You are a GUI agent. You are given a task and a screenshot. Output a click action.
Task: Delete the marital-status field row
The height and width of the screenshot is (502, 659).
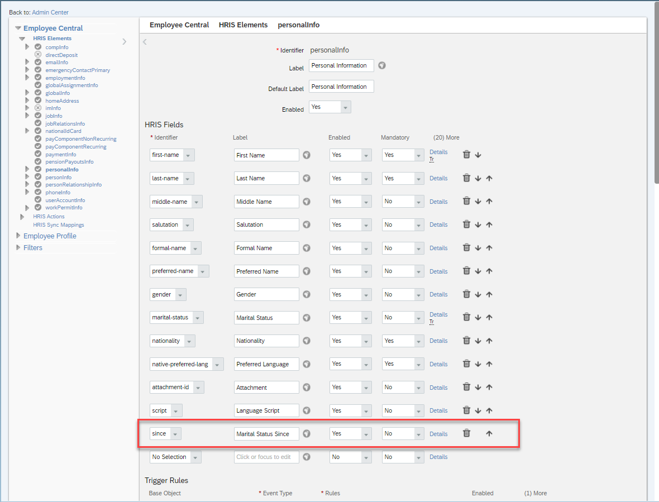point(466,317)
